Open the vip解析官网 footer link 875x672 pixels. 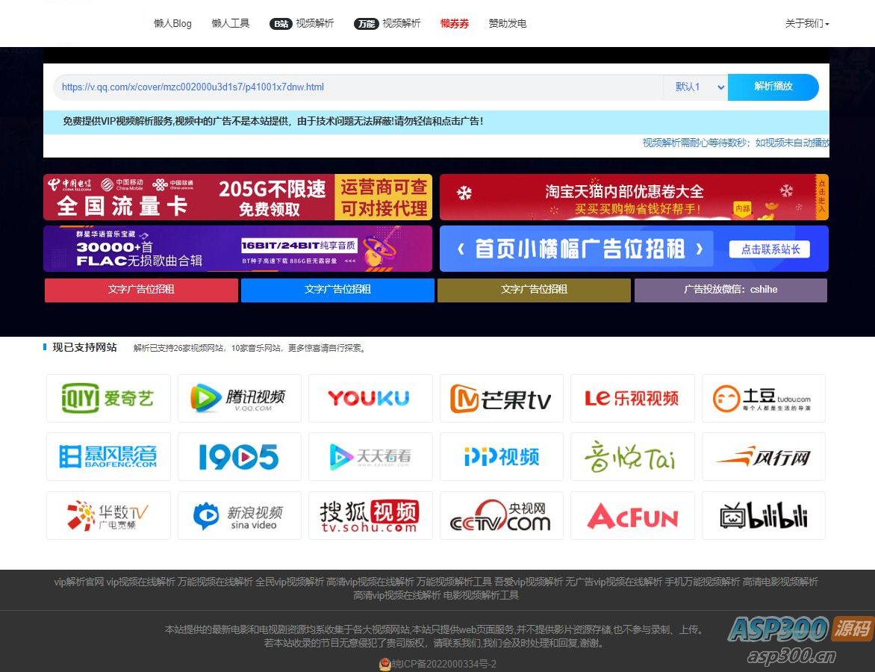pos(79,582)
